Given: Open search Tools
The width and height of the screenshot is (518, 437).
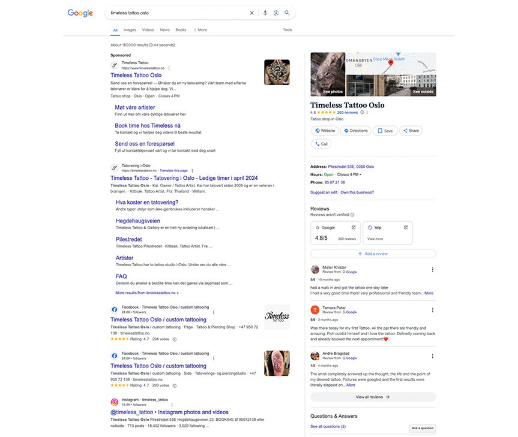Looking at the screenshot, I should coord(288,30).
